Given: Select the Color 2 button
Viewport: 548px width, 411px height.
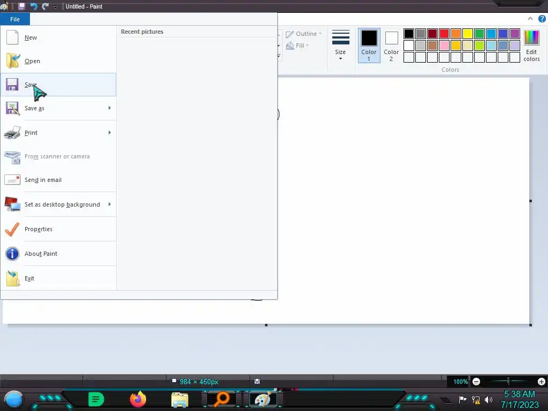Looking at the screenshot, I should tap(391, 45).
